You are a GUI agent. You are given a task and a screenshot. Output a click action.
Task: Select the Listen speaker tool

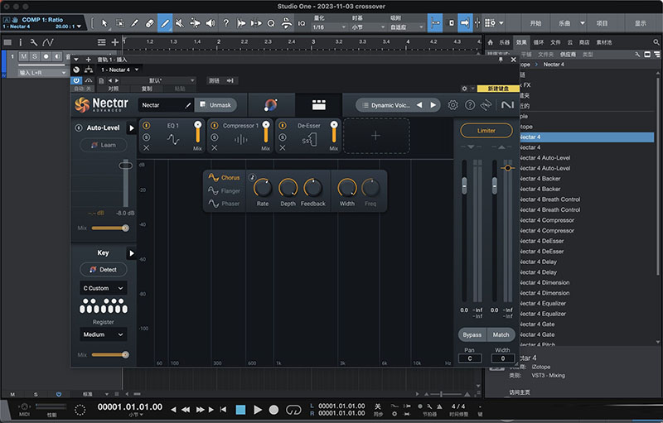coord(211,23)
